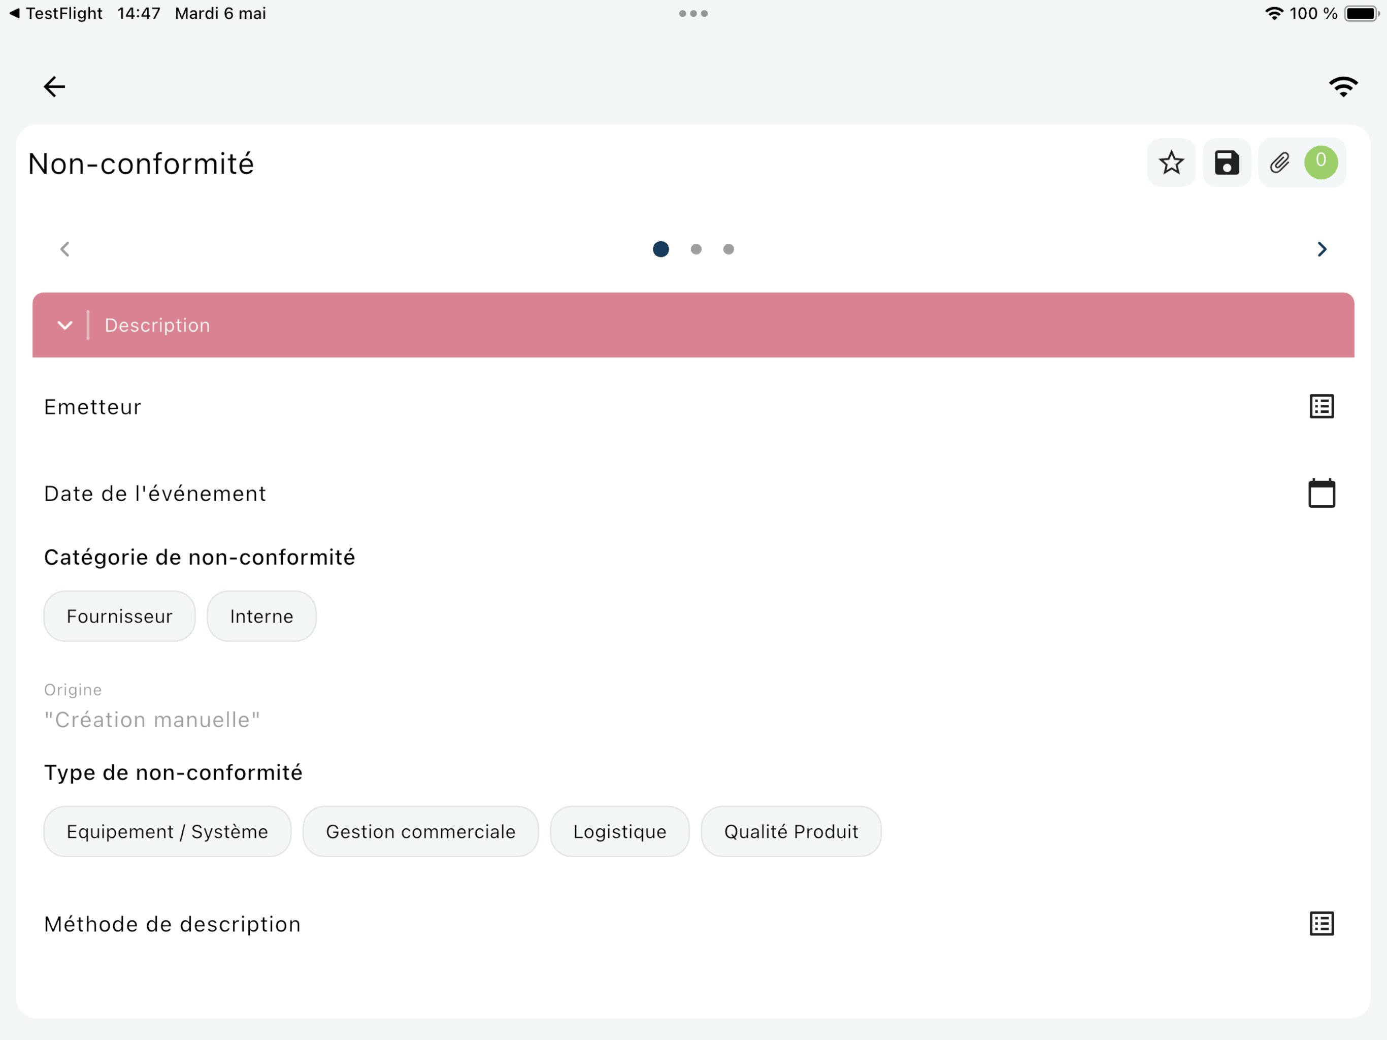Screen dimensions: 1387x1040
Task: Choose Gestion commerciale type
Action: (x=420, y=831)
